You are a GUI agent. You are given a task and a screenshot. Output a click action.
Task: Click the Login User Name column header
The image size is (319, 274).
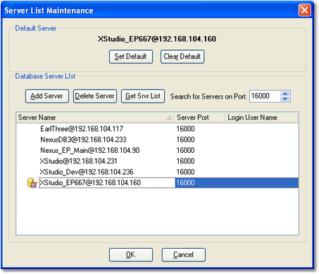[261, 118]
